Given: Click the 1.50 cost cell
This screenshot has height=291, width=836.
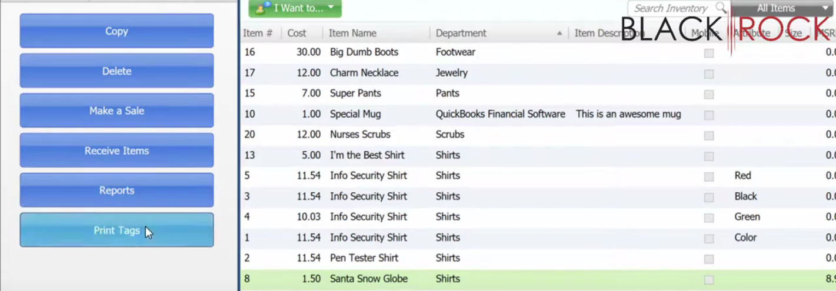Looking at the screenshot, I should [311, 279].
